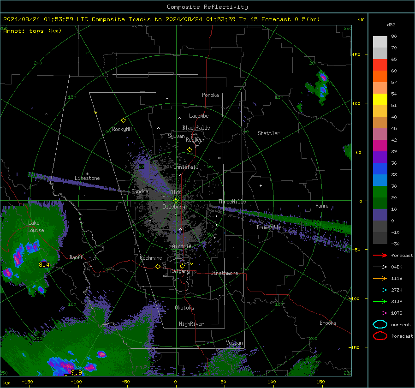The image size is (415, 388).
Task: Click the 9.9 storm top annotation
Action: (77, 372)
